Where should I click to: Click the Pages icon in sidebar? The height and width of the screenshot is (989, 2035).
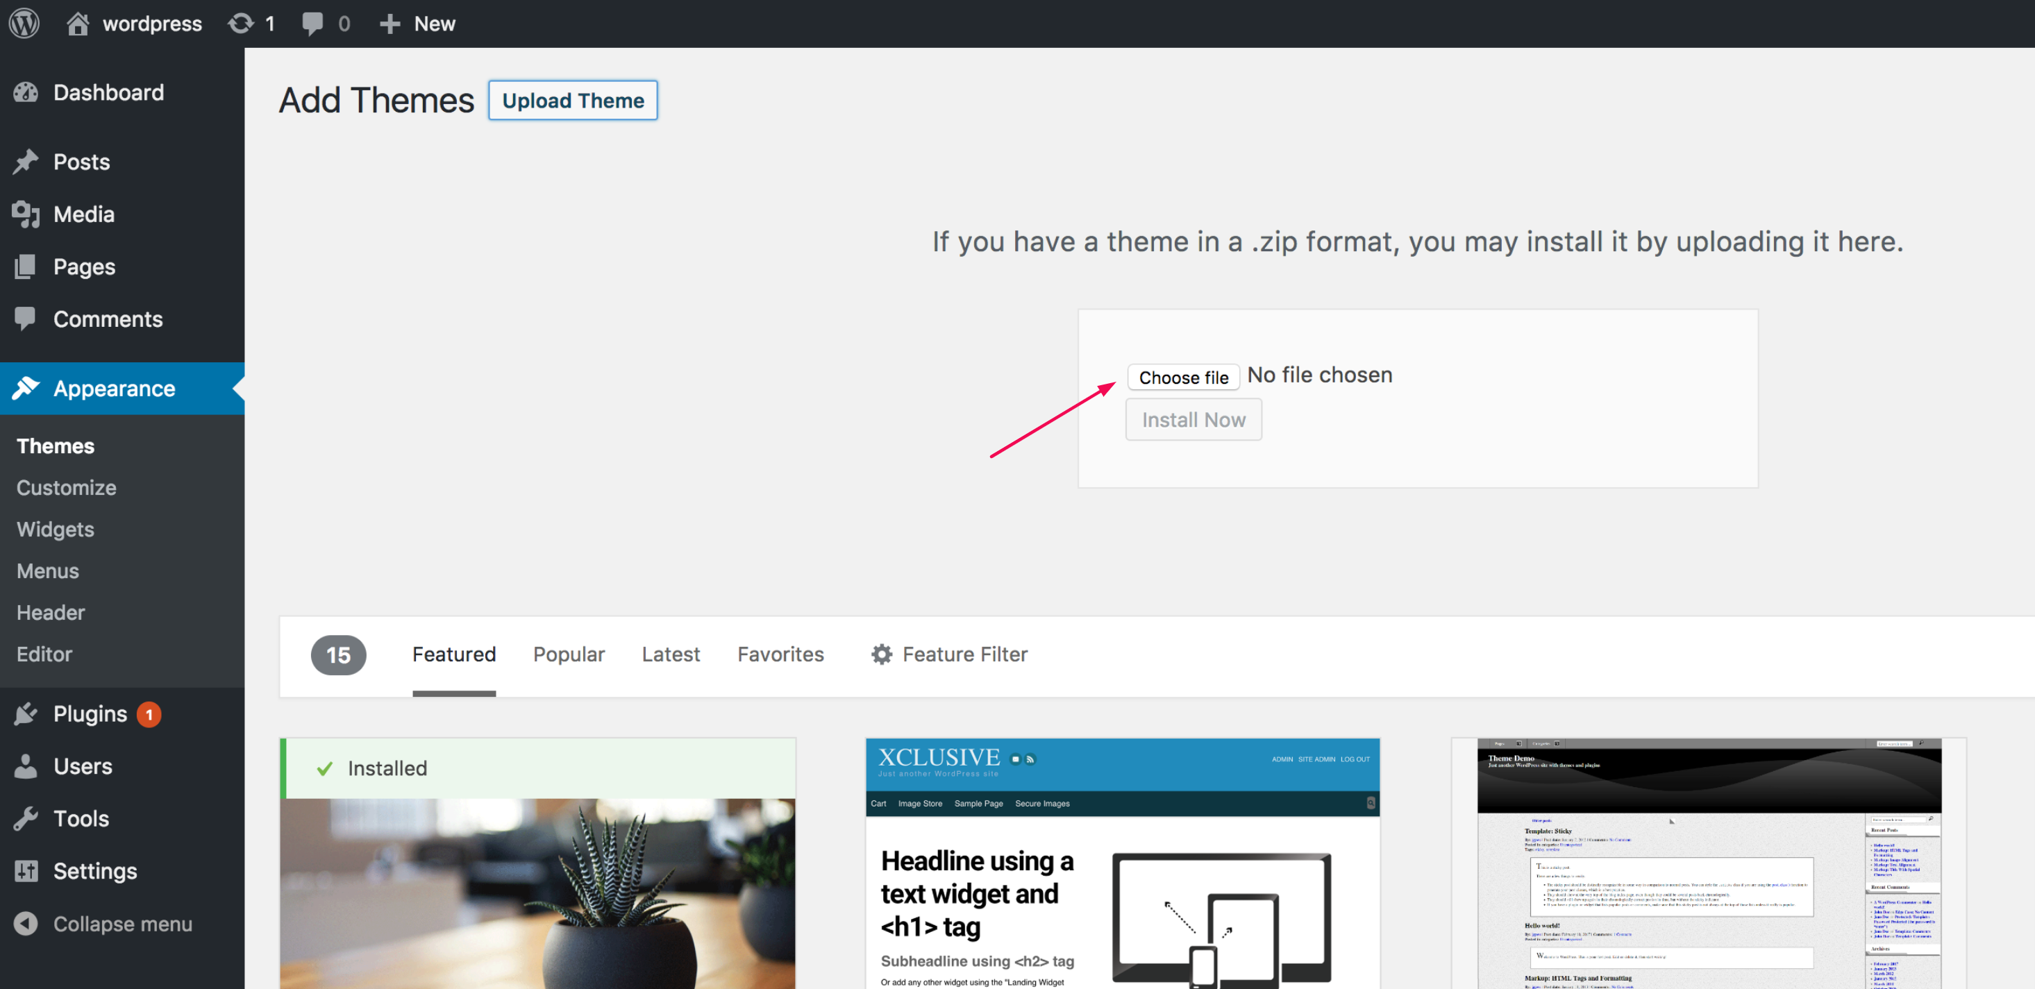[x=25, y=267]
